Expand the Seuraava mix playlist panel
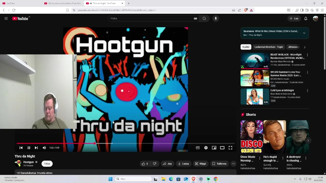Screen dimensions: 326x183 [x=304, y=33]
